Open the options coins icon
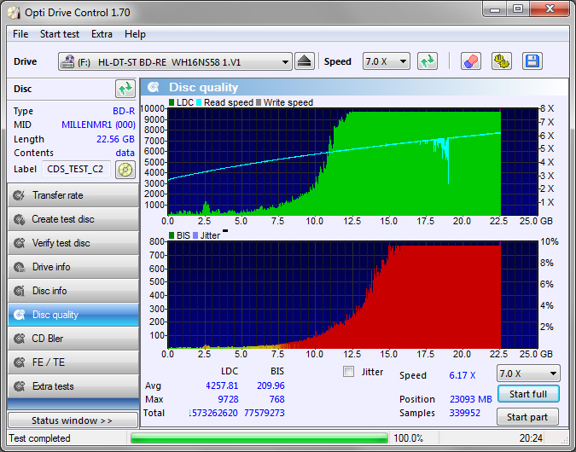 501,61
